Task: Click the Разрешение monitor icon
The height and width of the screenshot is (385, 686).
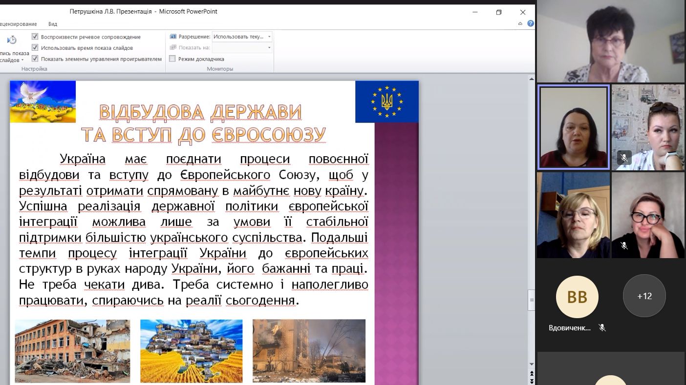Action: tap(173, 37)
